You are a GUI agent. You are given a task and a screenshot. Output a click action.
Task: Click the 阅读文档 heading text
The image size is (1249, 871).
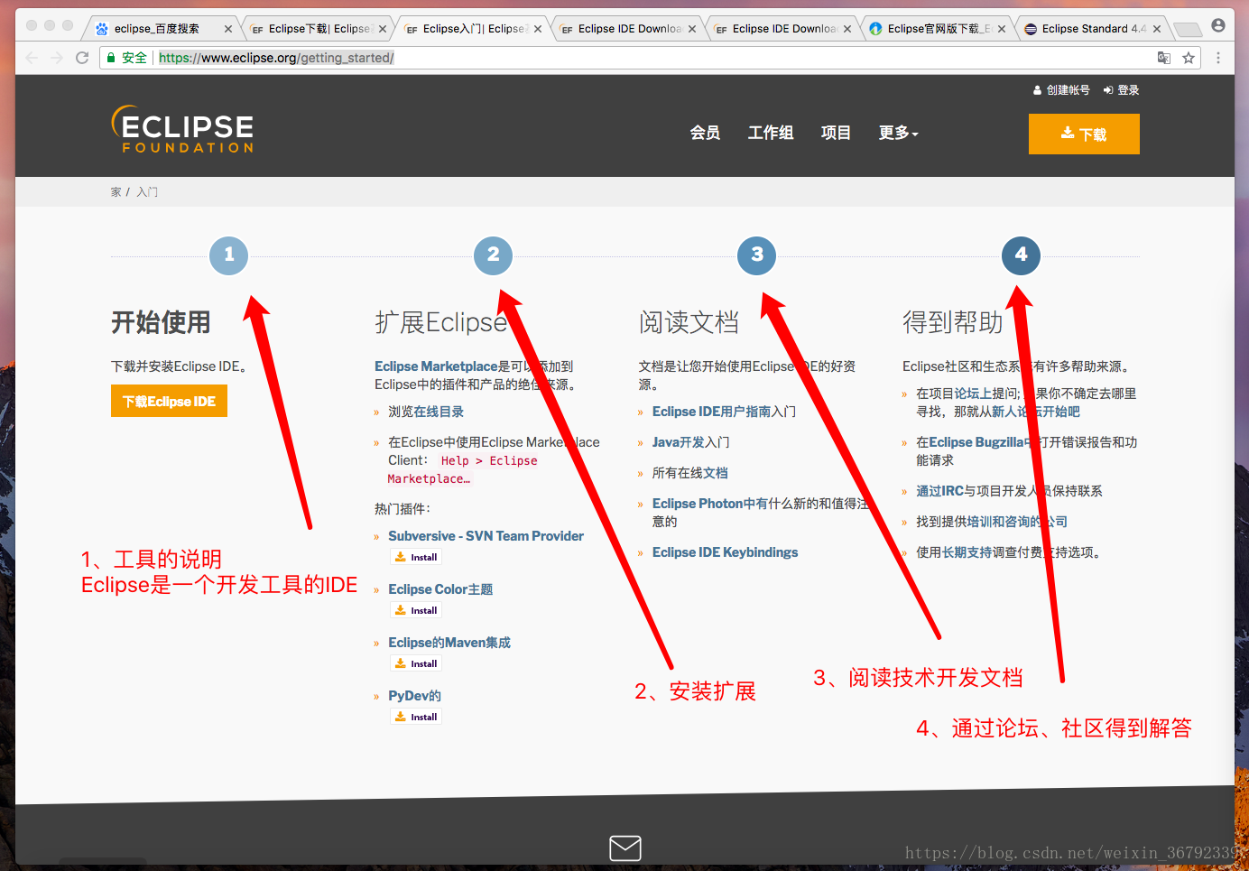pos(689,322)
